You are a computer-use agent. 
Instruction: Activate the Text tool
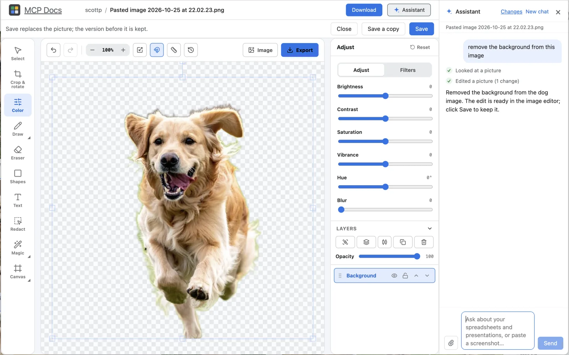pos(18,200)
